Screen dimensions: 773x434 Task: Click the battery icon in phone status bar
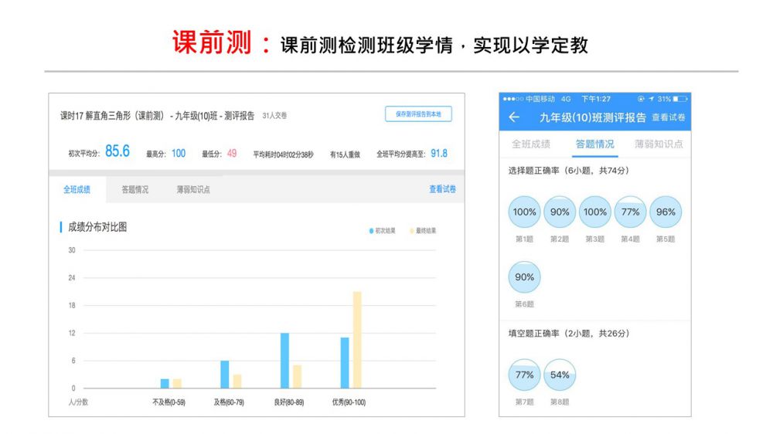tap(679, 99)
